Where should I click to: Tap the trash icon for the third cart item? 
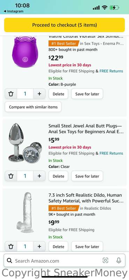coord(11,247)
